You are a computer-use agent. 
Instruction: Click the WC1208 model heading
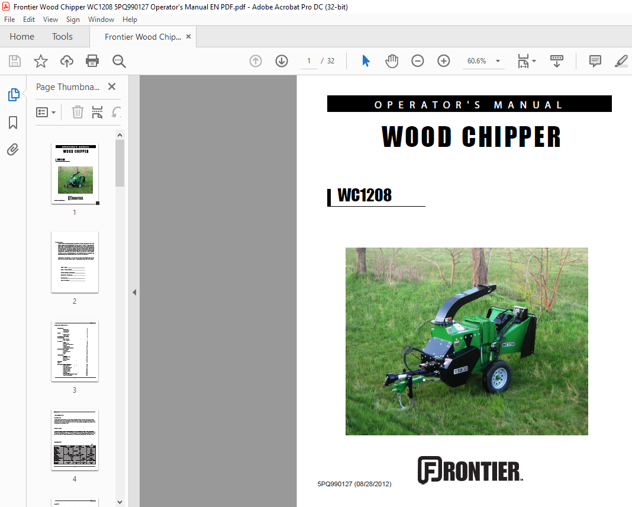click(365, 195)
